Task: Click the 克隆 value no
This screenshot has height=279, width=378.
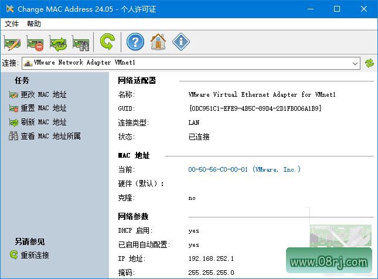Action: click(x=192, y=198)
